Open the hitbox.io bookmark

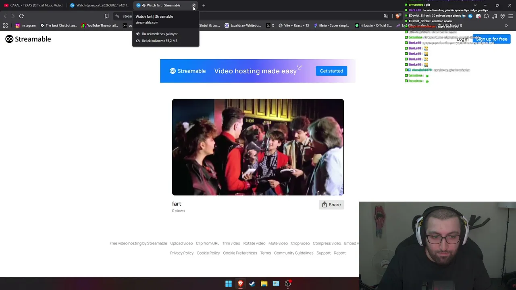(373, 25)
